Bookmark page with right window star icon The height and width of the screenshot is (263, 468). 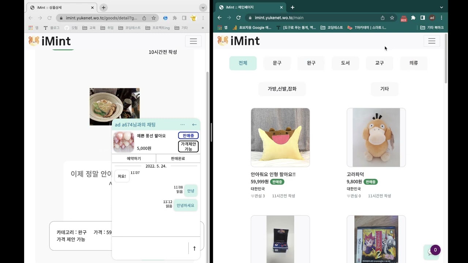pos(392,18)
